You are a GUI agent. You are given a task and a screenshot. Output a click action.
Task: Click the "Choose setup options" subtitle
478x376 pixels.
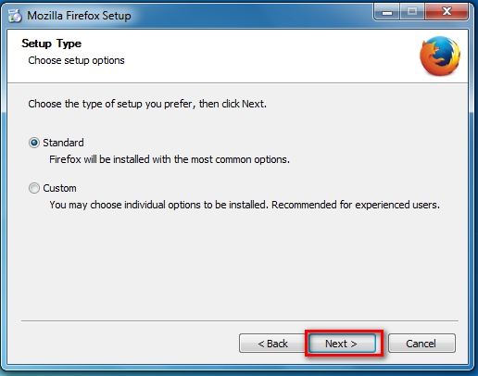tap(76, 60)
